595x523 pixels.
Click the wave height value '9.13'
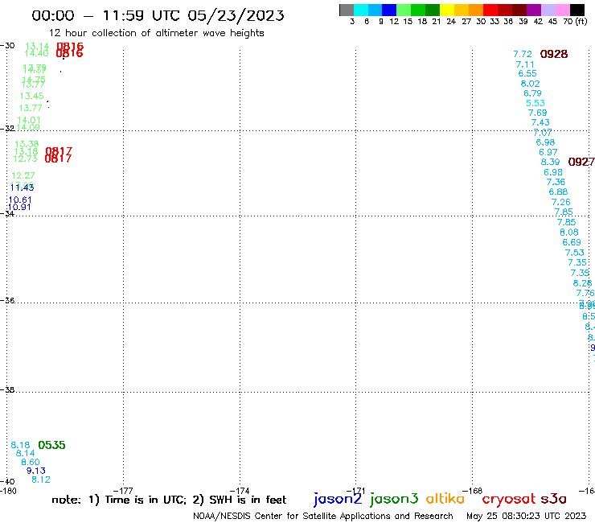pos(36,471)
